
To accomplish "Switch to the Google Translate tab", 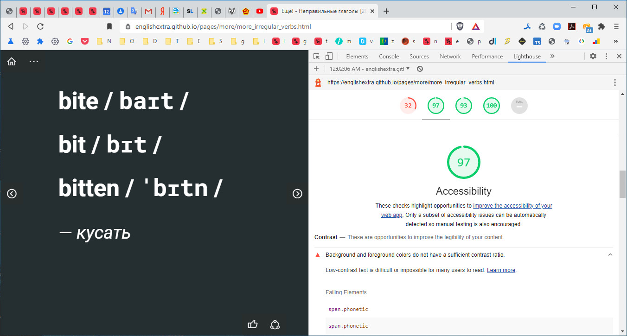I will [x=134, y=11].
